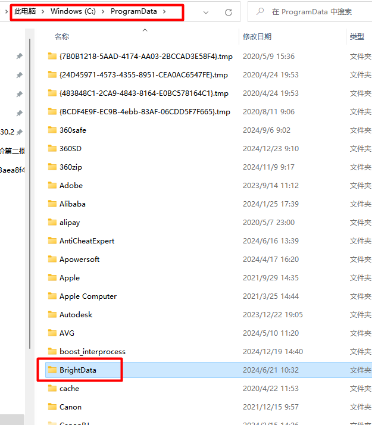This screenshot has width=372, height=425.
Task: Select the Apple Computer folder name
Action: coord(88,296)
